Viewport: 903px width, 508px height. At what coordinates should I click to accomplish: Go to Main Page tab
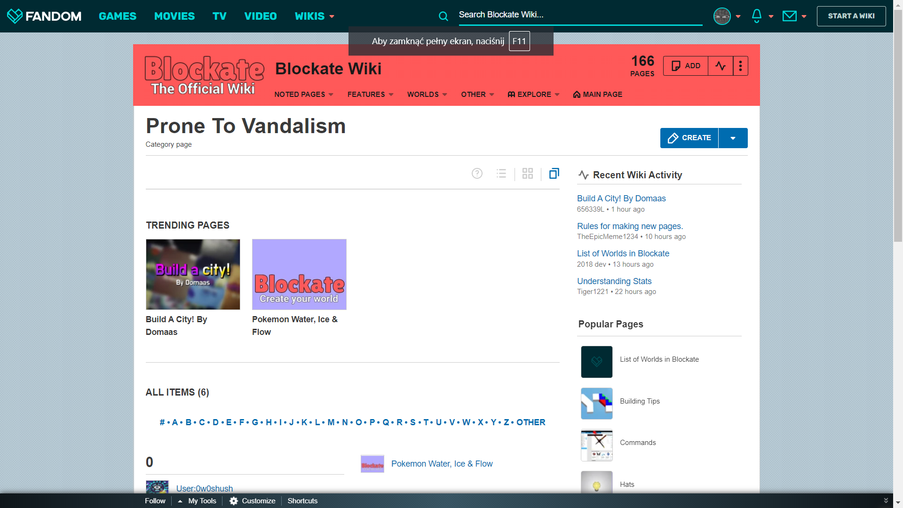tap(597, 95)
